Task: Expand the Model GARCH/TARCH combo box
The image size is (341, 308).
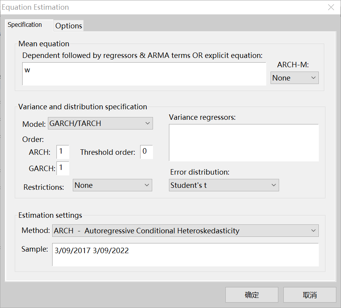Action: 100,123
